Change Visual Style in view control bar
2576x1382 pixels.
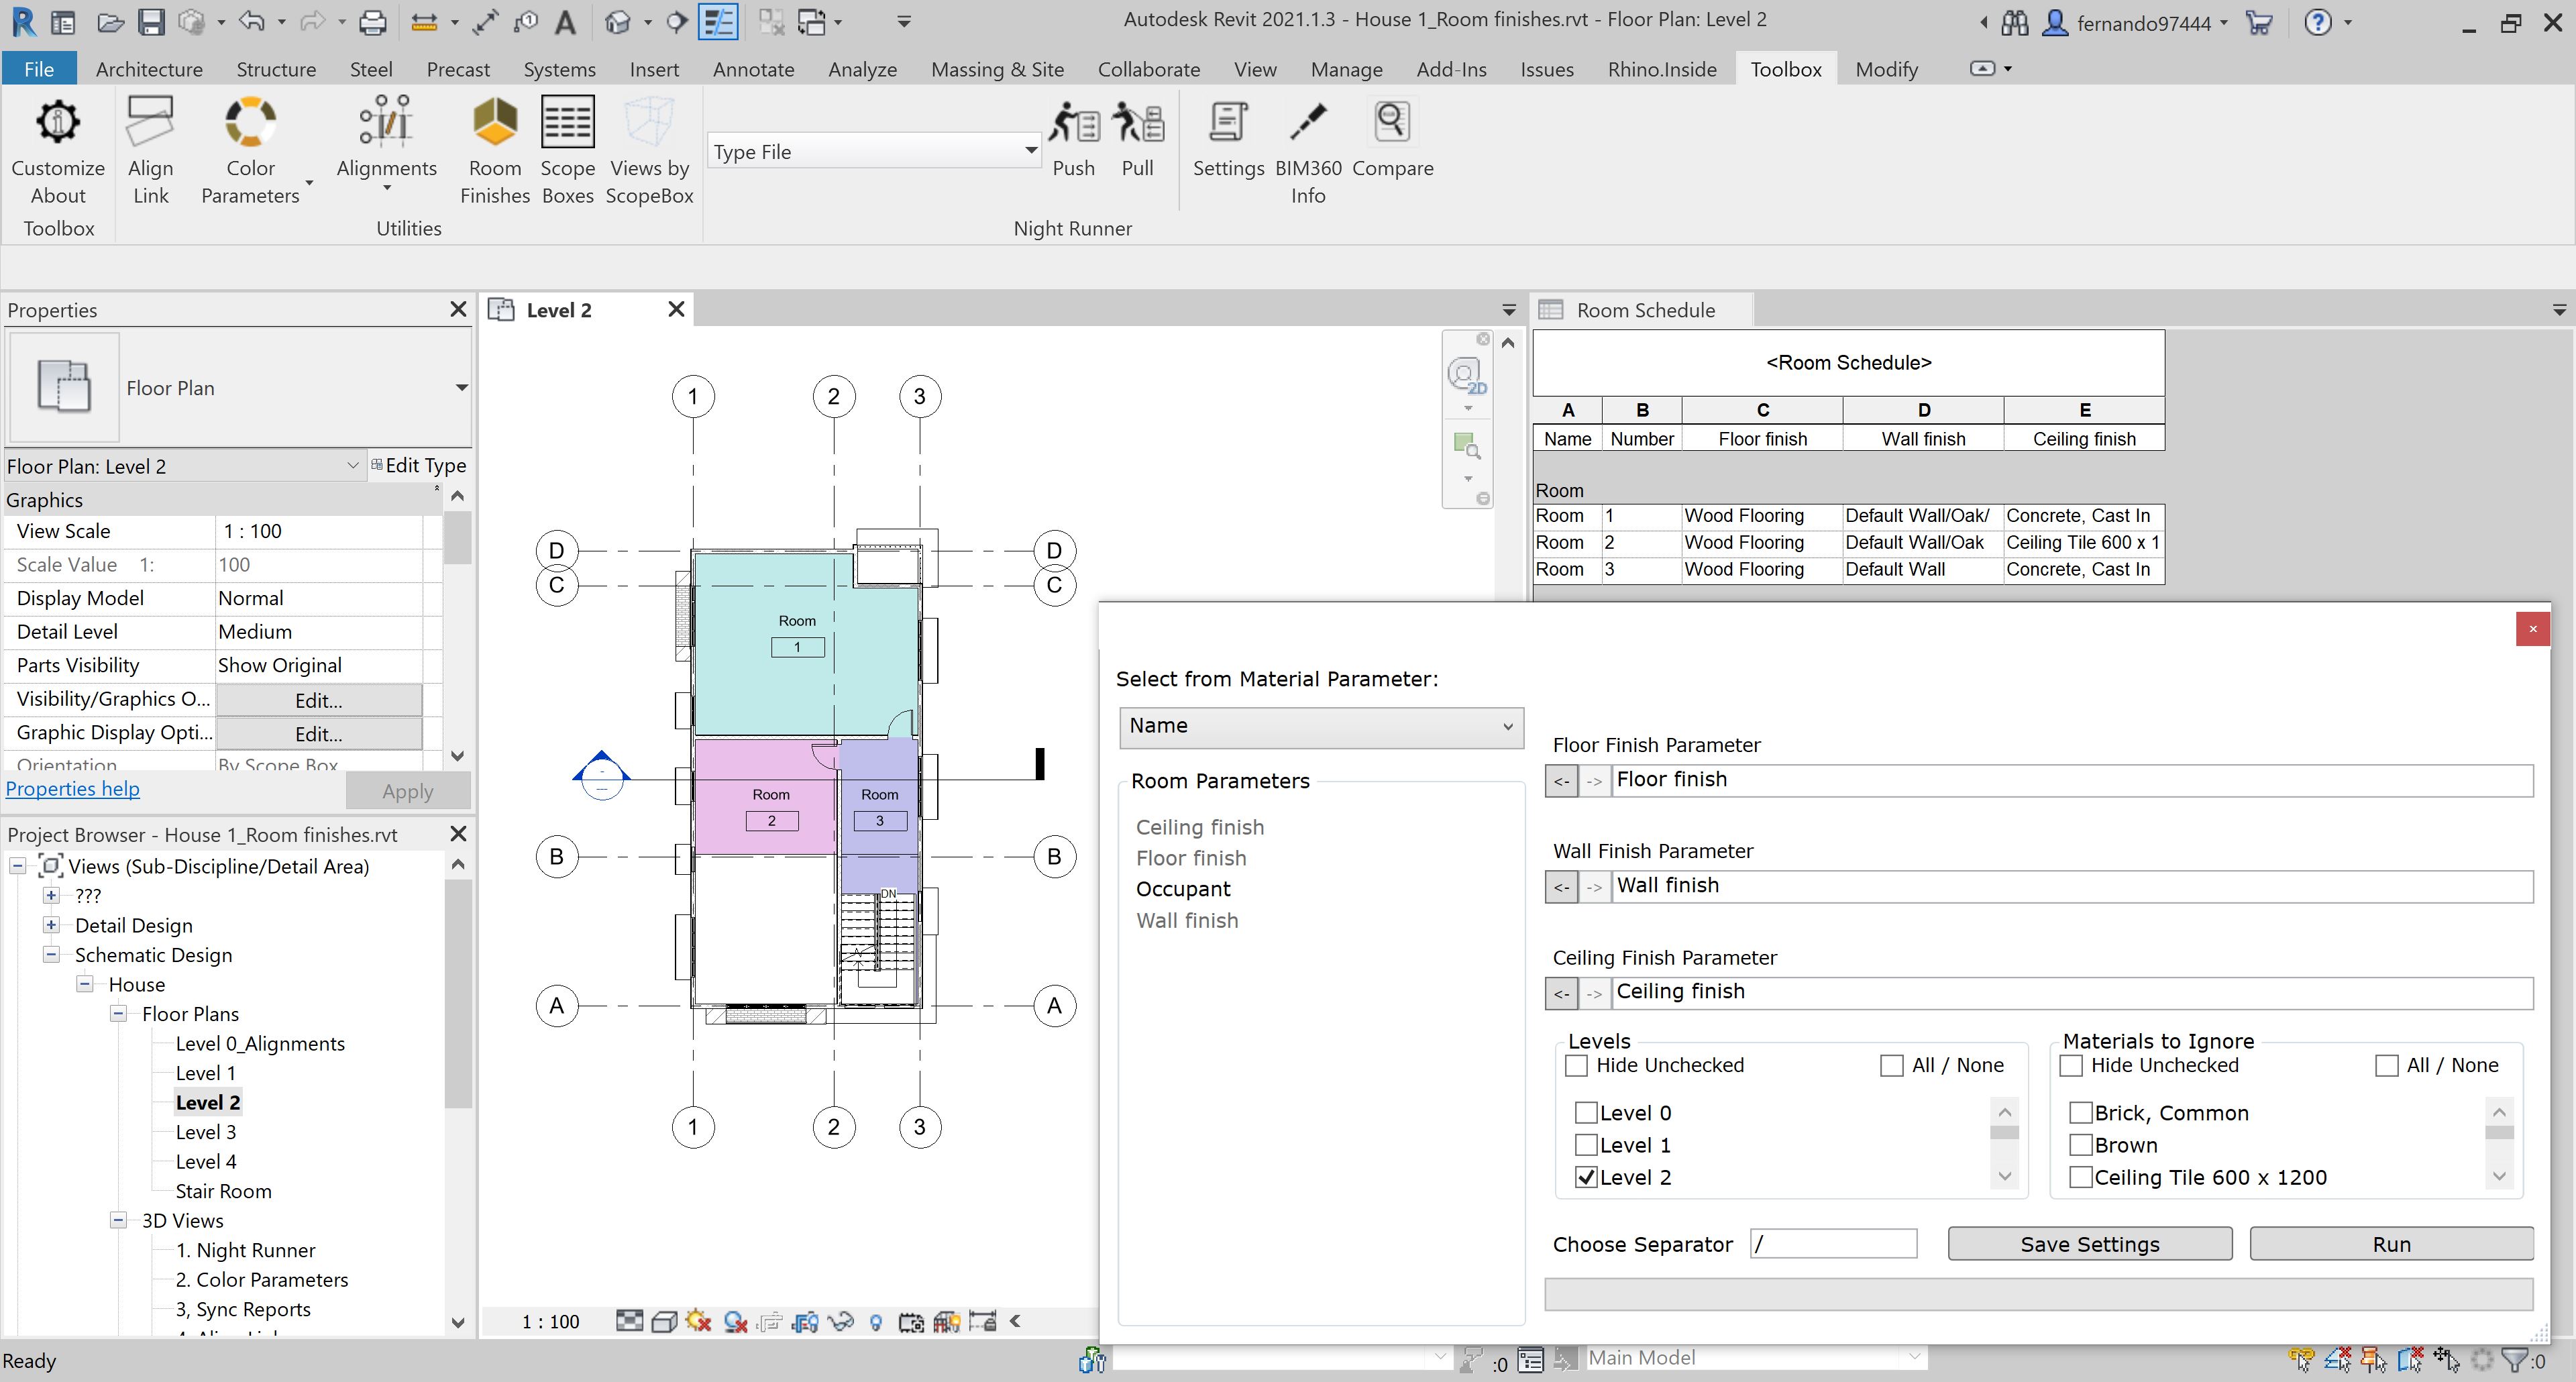click(x=664, y=1322)
